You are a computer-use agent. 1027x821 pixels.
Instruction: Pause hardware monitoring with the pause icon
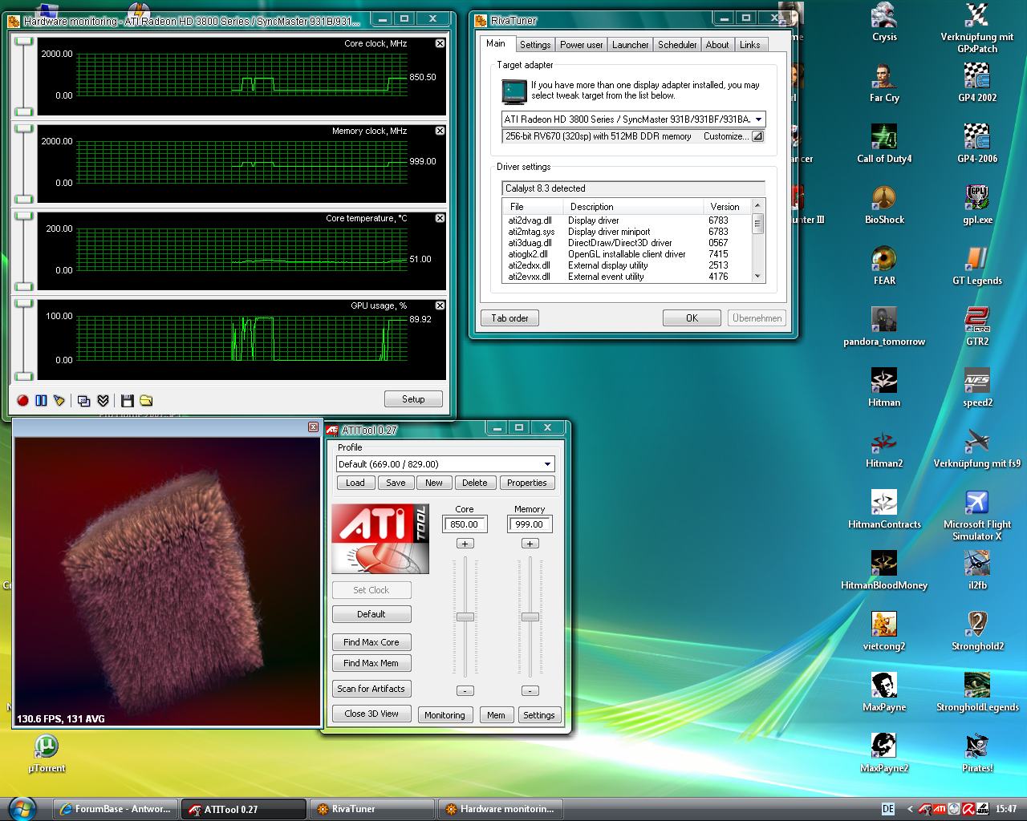click(x=41, y=400)
